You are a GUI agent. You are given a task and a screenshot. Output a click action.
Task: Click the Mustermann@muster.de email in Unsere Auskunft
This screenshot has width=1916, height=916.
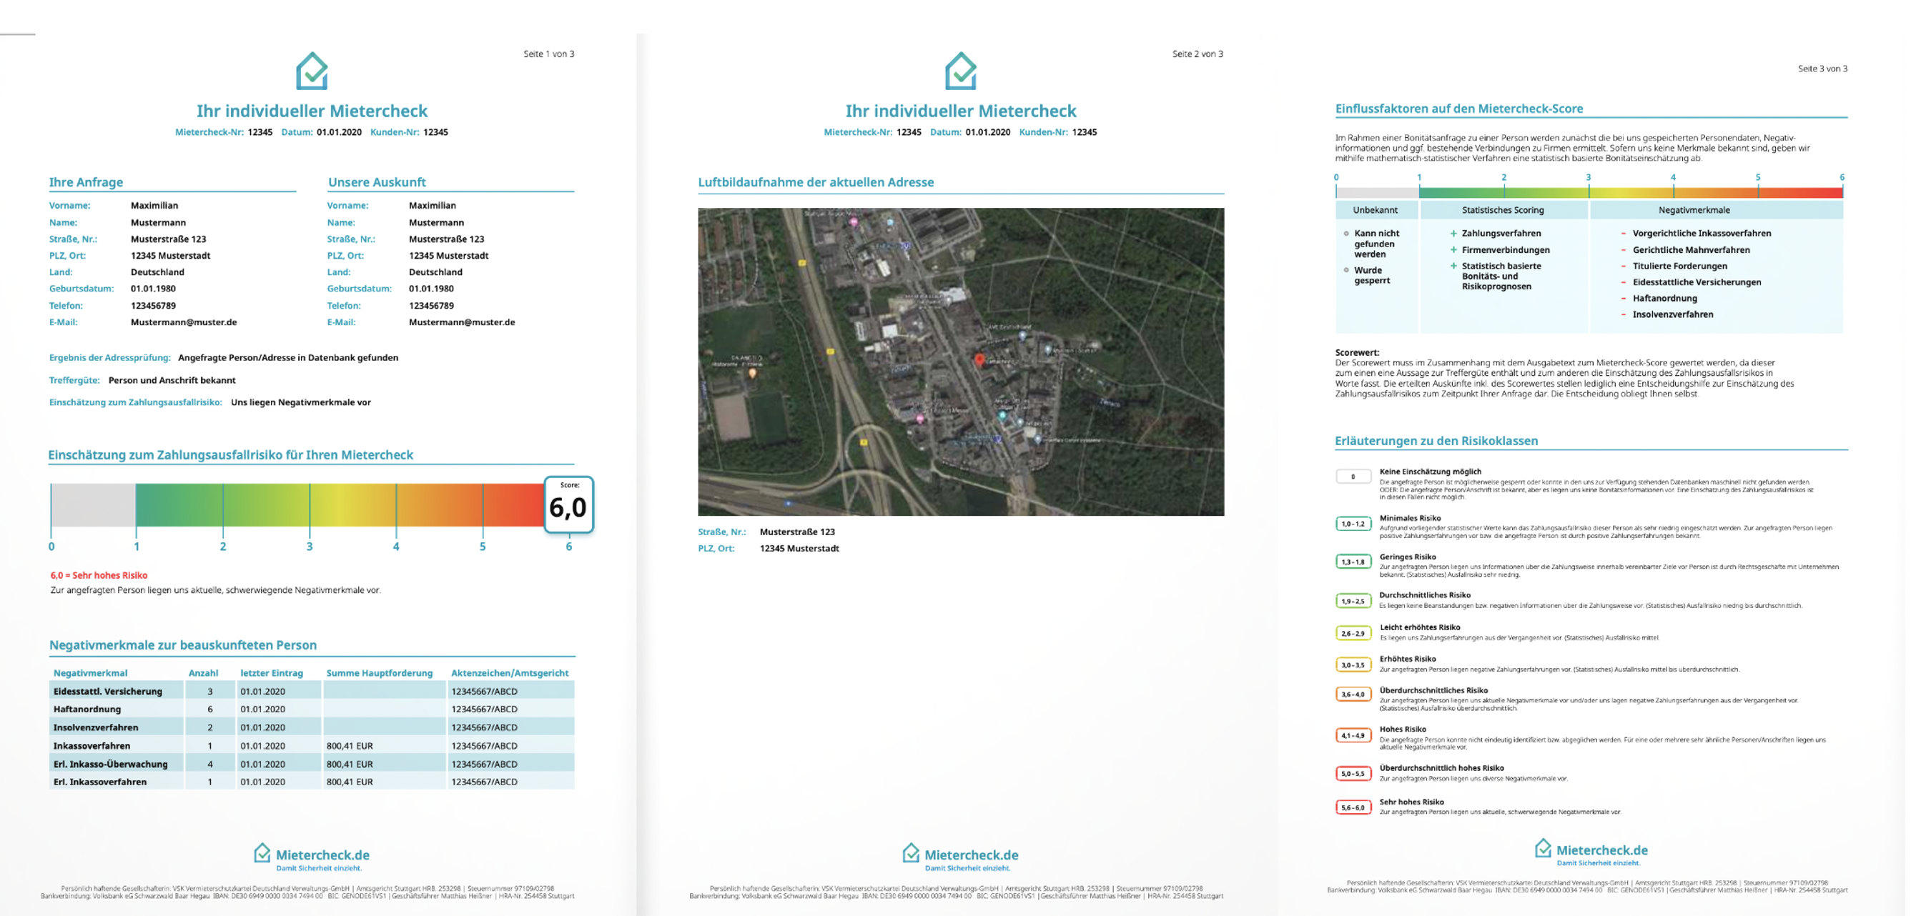click(461, 322)
